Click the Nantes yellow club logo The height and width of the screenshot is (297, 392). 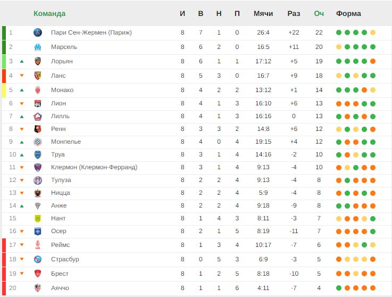click(37, 218)
